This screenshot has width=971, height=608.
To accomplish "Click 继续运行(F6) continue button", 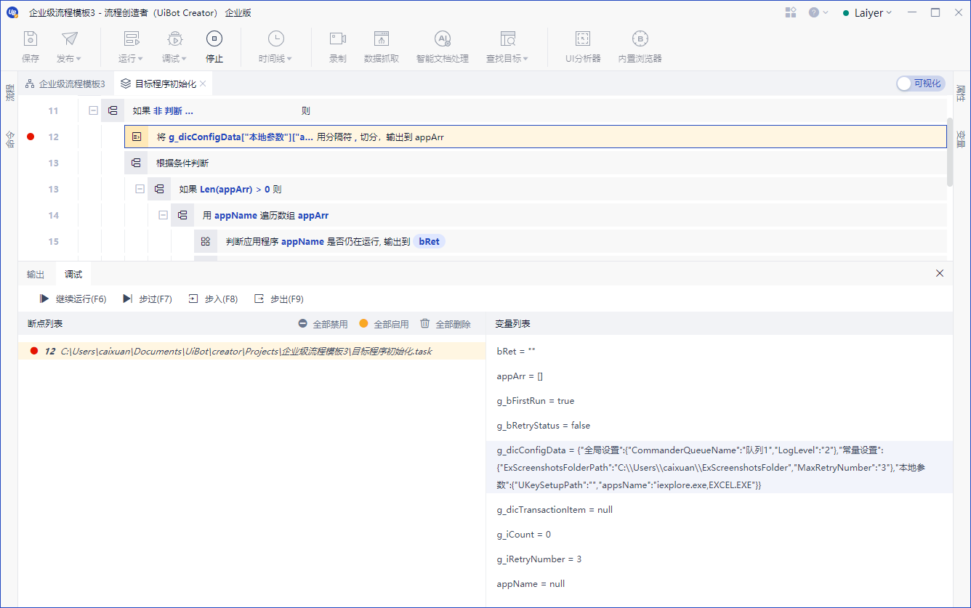I will 73,299.
